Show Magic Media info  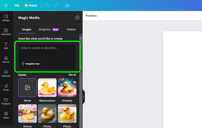pyautogui.click(x=77, y=18)
